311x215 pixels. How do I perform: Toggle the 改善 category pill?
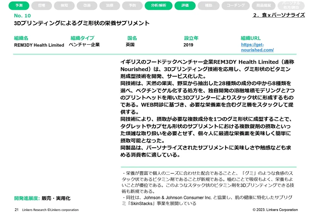87,6
